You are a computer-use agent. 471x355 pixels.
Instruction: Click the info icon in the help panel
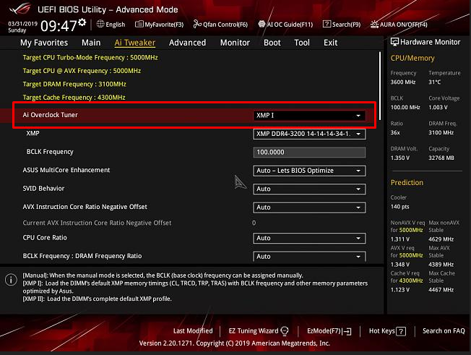[x=11, y=280]
